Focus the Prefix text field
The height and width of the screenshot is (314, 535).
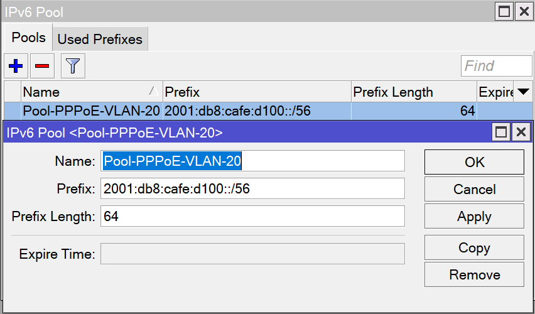click(252, 188)
